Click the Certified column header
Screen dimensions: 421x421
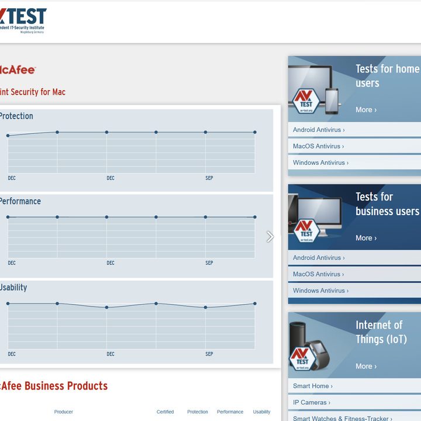pos(165,412)
